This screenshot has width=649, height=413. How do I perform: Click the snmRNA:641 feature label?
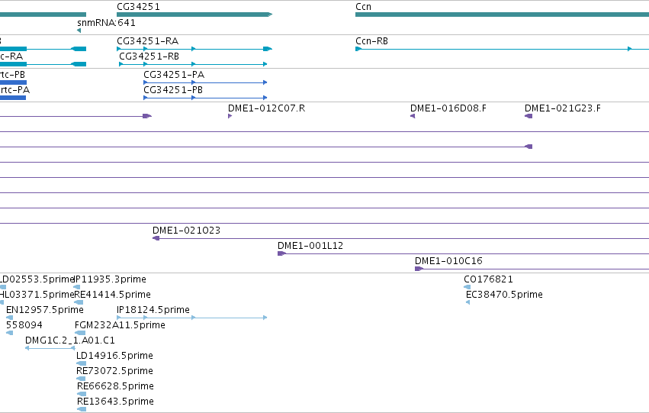point(106,23)
